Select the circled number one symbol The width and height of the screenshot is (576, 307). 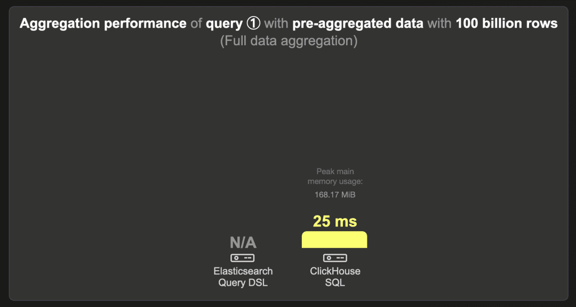pyautogui.click(x=253, y=24)
